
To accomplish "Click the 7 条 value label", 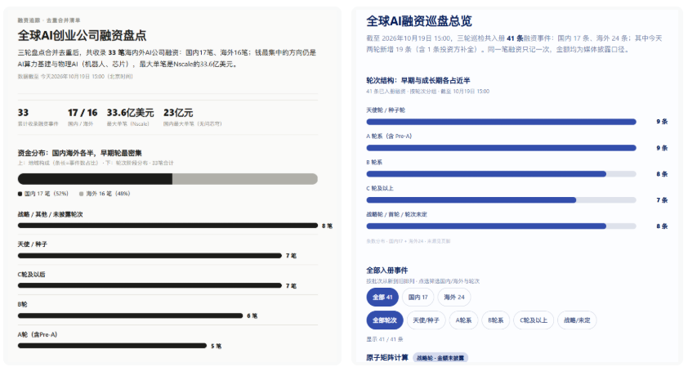I will 662,200.
